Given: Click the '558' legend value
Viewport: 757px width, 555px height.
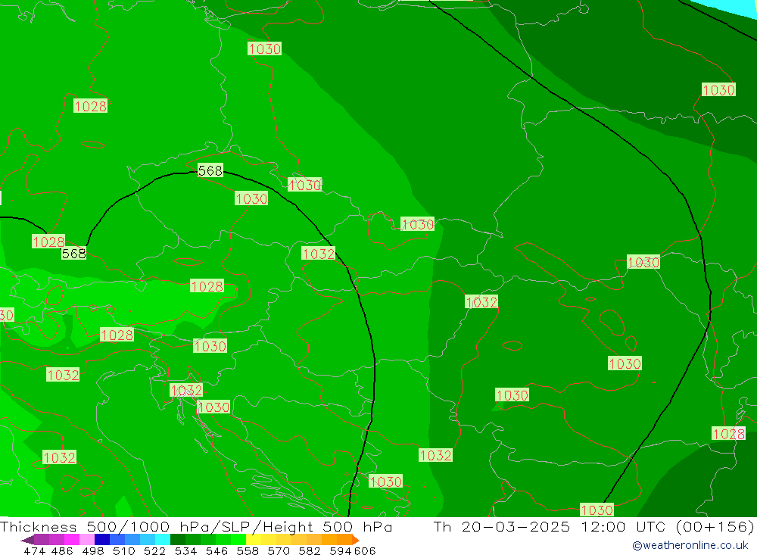Looking at the screenshot, I should pyautogui.click(x=248, y=550).
